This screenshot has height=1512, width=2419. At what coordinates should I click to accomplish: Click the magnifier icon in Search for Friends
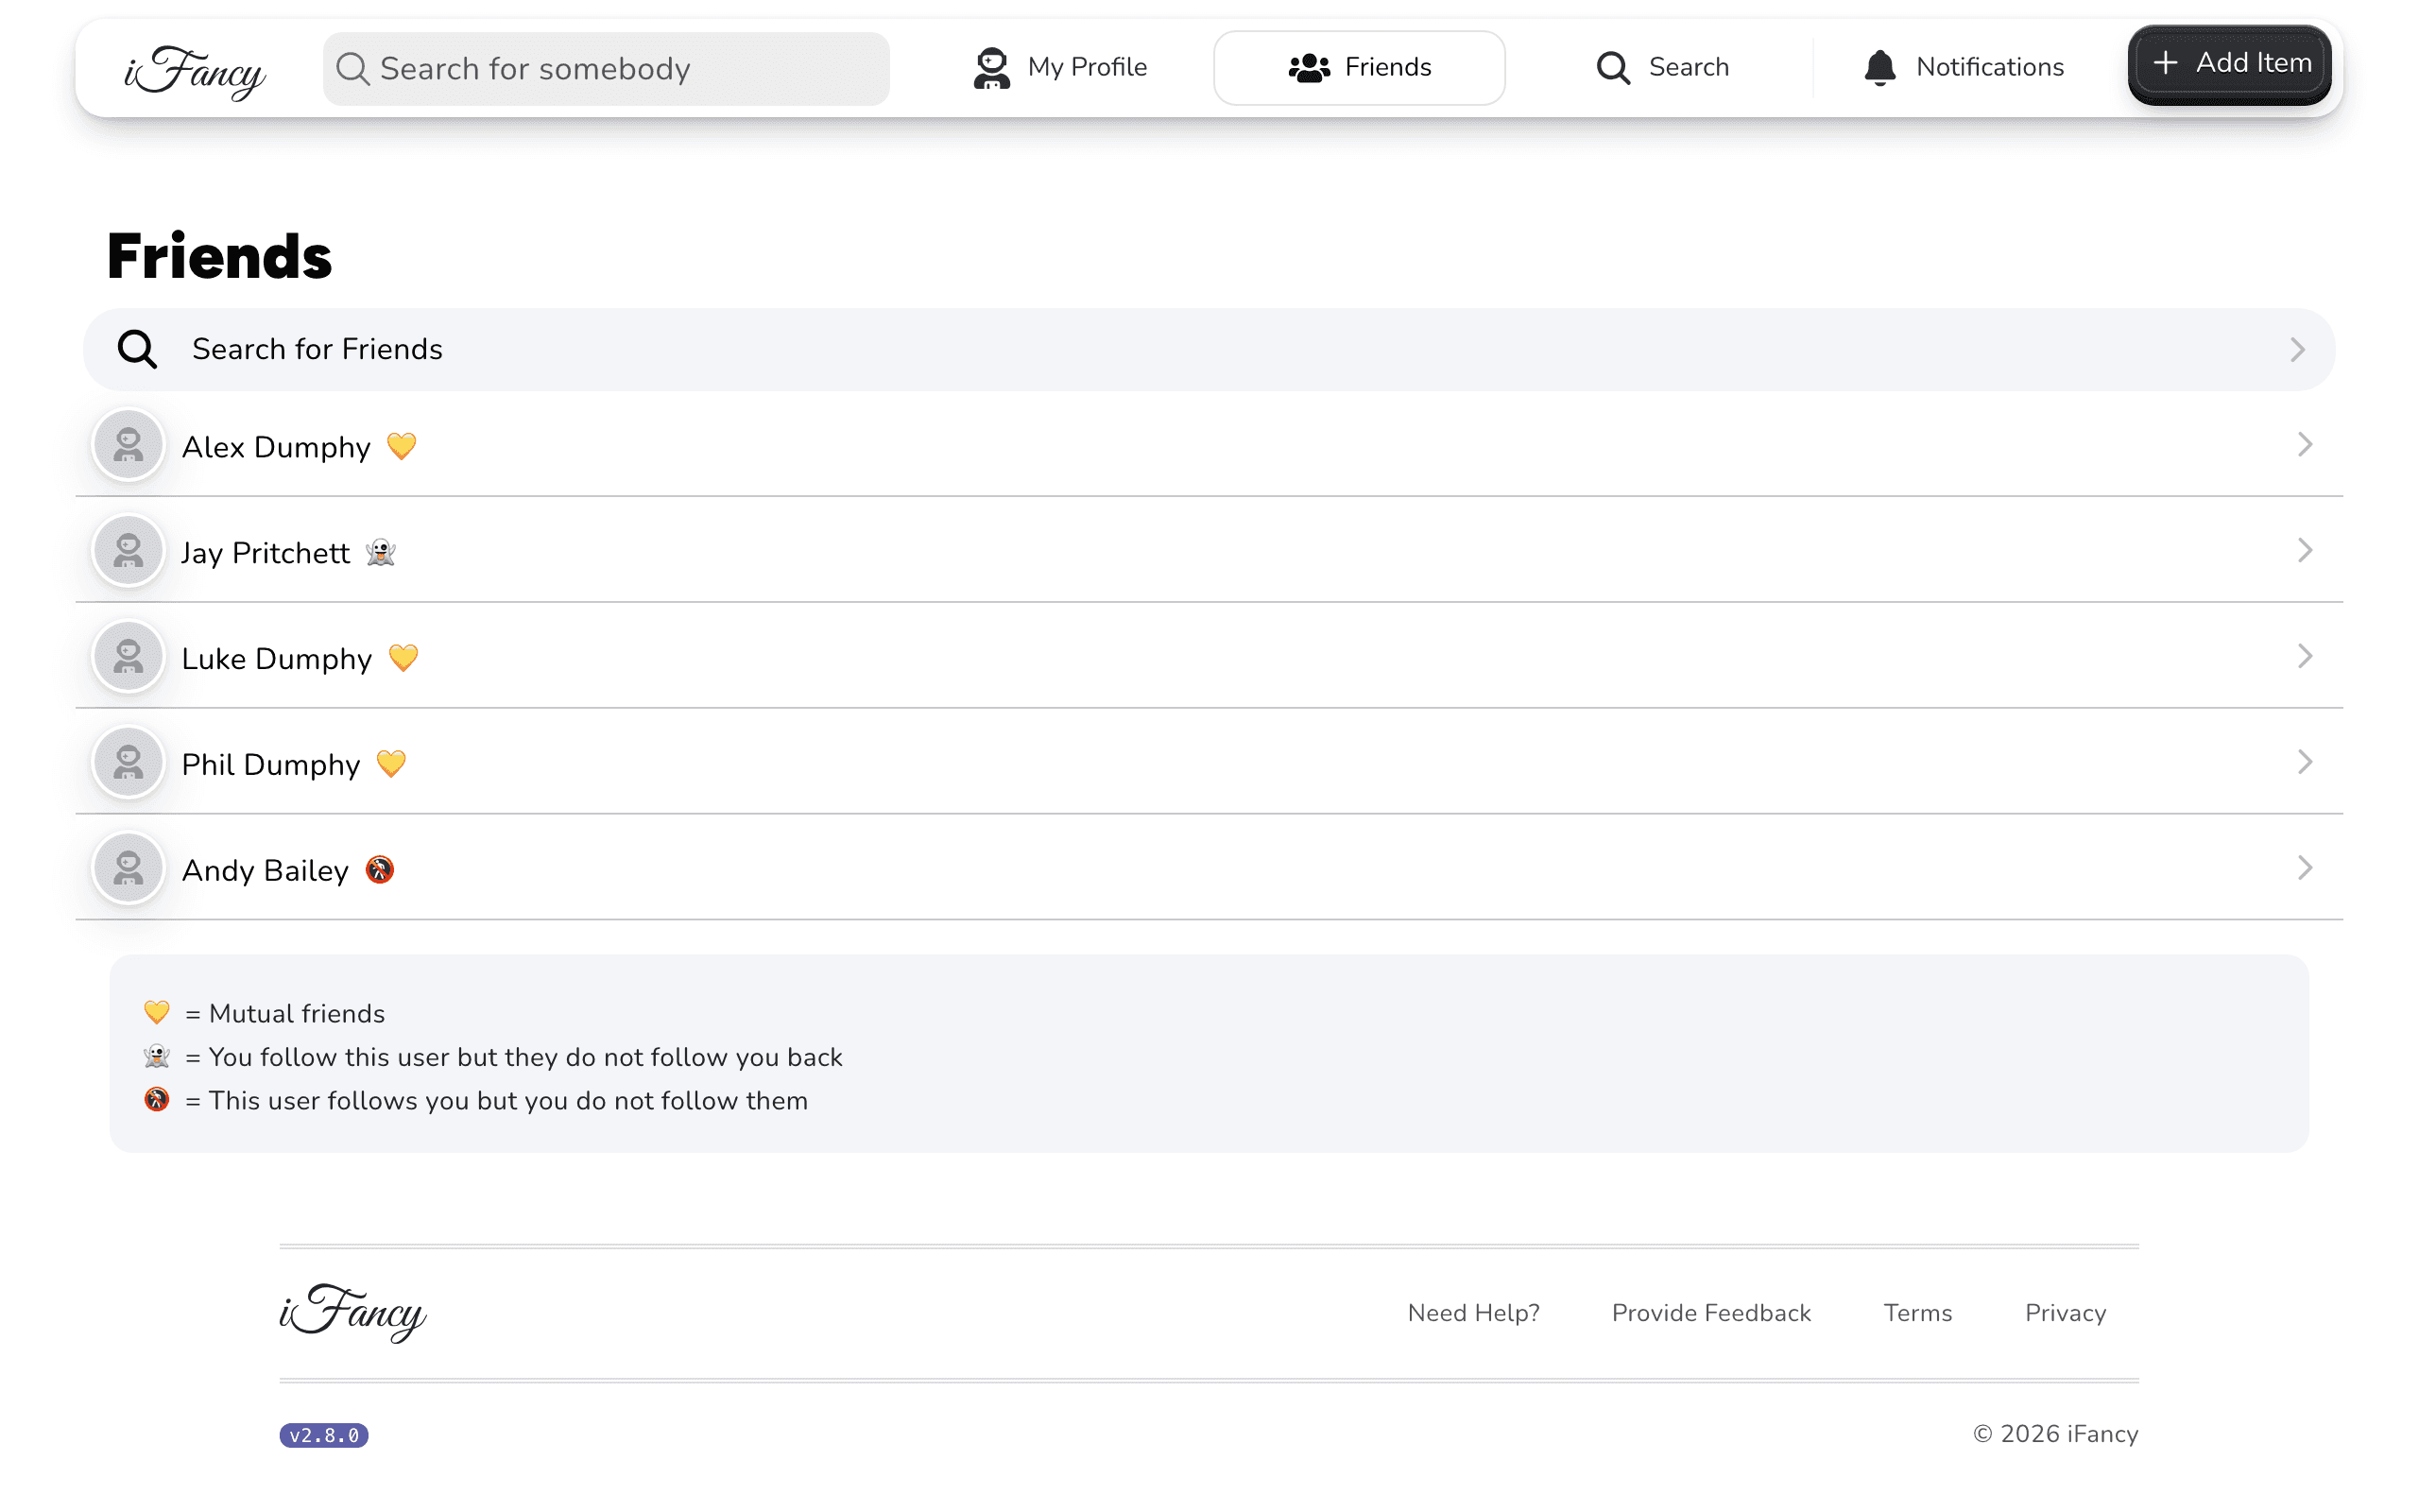click(x=137, y=349)
